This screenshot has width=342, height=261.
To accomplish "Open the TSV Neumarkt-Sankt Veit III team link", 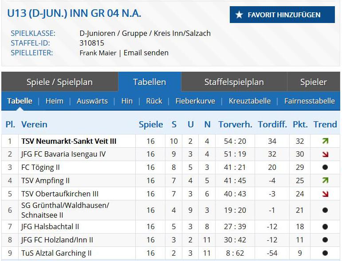I will 69,141.
